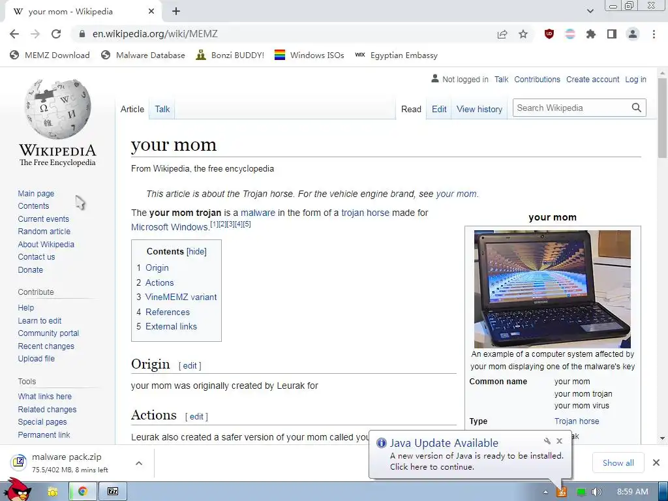
Task: Click the Java update tray icon
Action: coord(562,492)
